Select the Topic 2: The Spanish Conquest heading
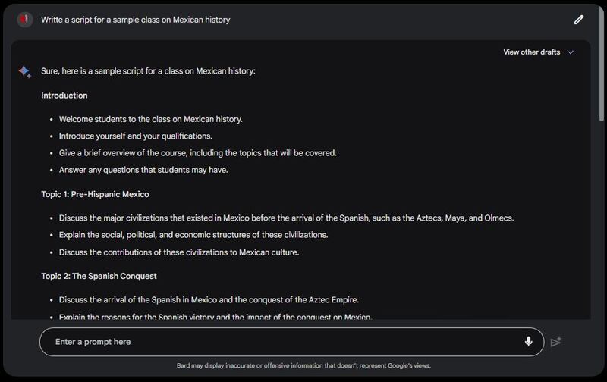 point(99,276)
